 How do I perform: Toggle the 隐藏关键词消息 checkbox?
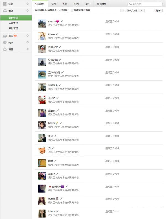[x=72, y=10]
